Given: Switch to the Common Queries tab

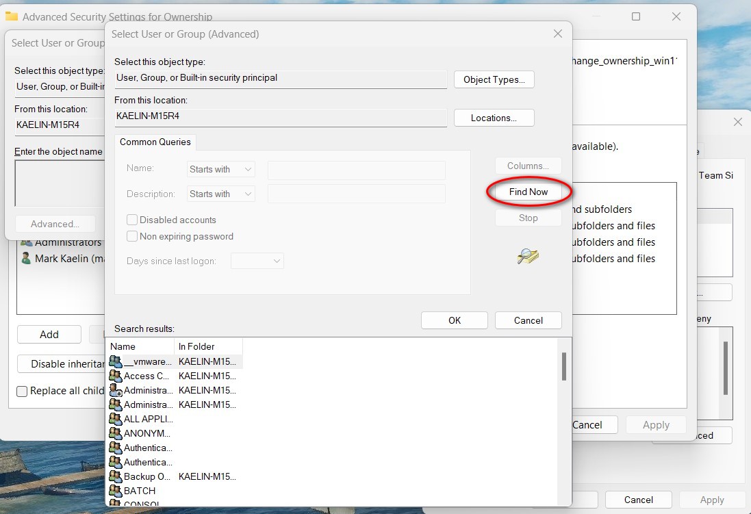Looking at the screenshot, I should 155,142.
